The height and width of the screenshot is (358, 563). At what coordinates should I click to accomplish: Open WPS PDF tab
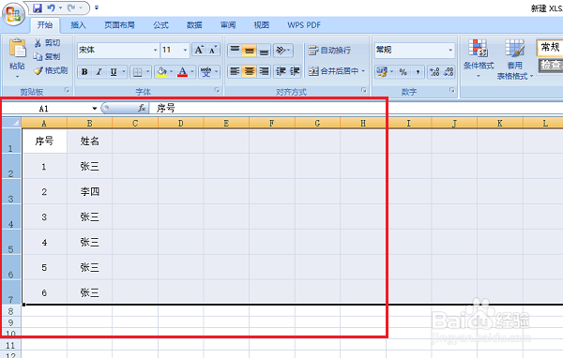pyautogui.click(x=304, y=25)
